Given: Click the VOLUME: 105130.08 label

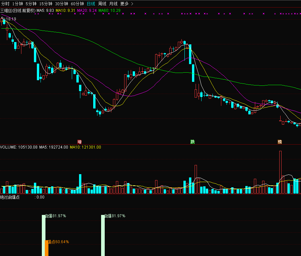Looking at the screenshot, I should (19, 147).
